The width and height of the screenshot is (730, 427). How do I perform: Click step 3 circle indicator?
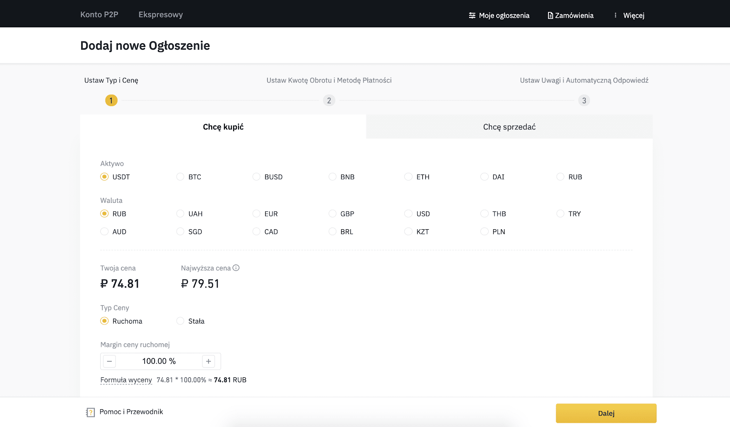tap(584, 100)
